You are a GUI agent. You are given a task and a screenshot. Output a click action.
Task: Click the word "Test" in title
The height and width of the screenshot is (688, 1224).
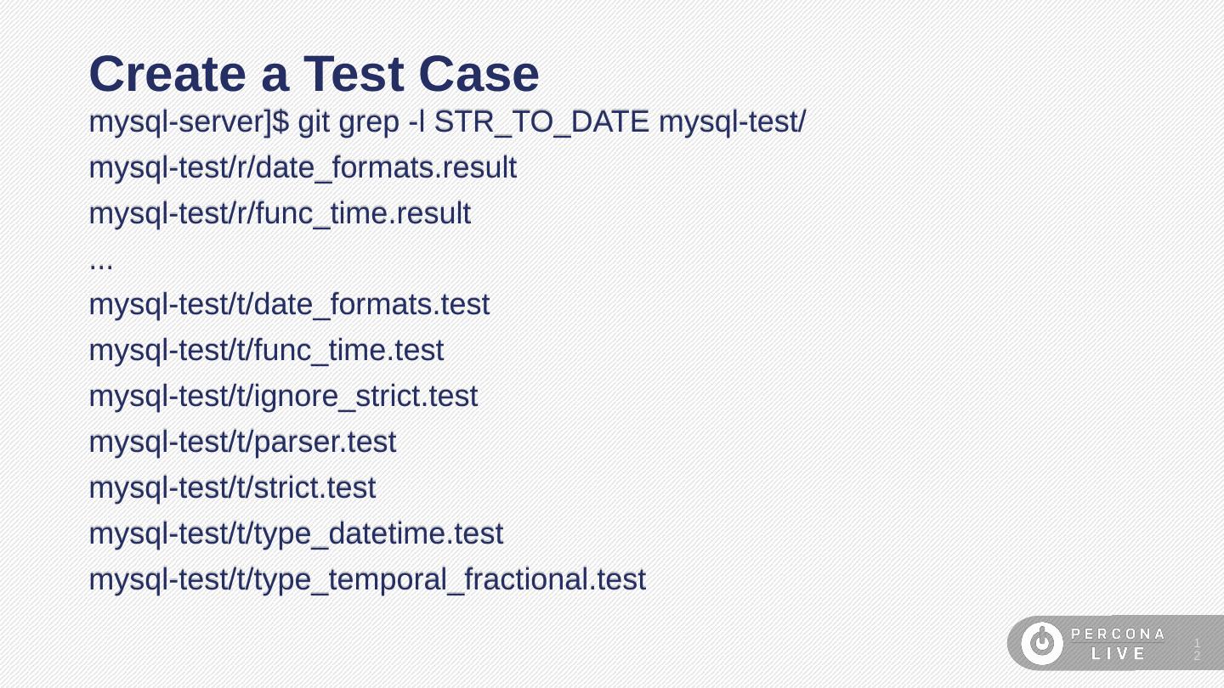click(353, 74)
